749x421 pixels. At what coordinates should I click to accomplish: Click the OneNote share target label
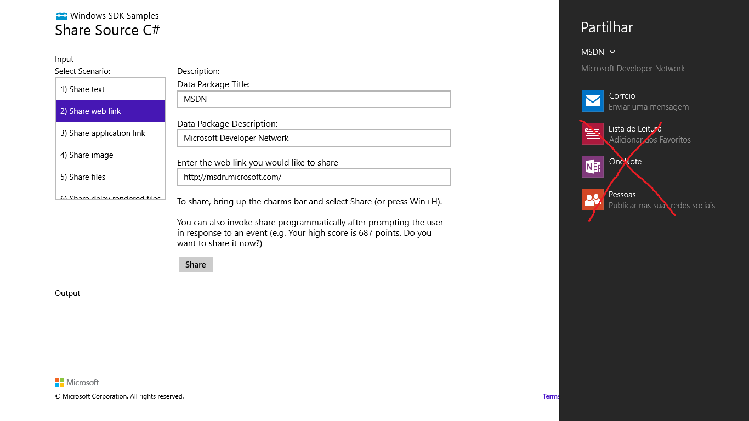point(625,162)
